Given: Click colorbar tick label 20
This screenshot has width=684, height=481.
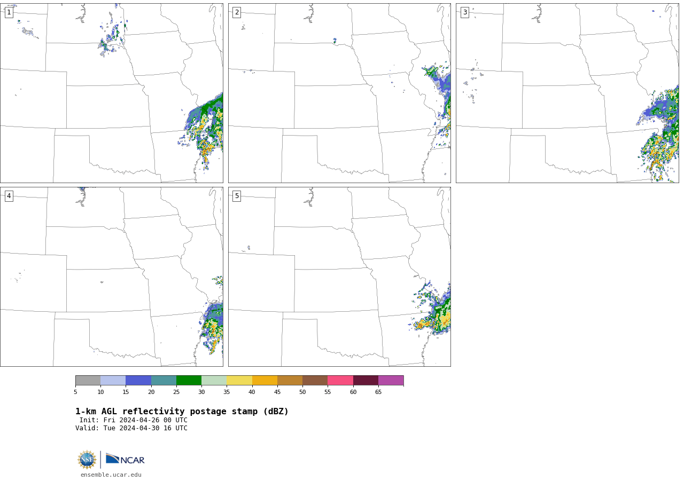Looking at the screenshot, I should coord(151,392).
